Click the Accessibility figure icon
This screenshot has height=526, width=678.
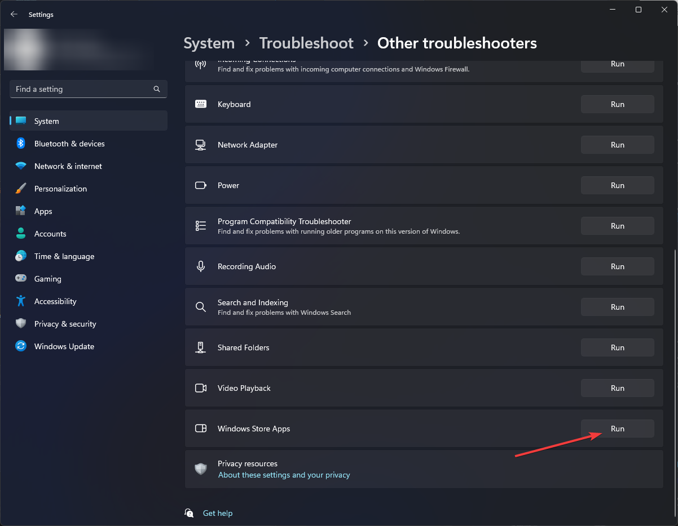pyautogui.click(x=21, y=301)
